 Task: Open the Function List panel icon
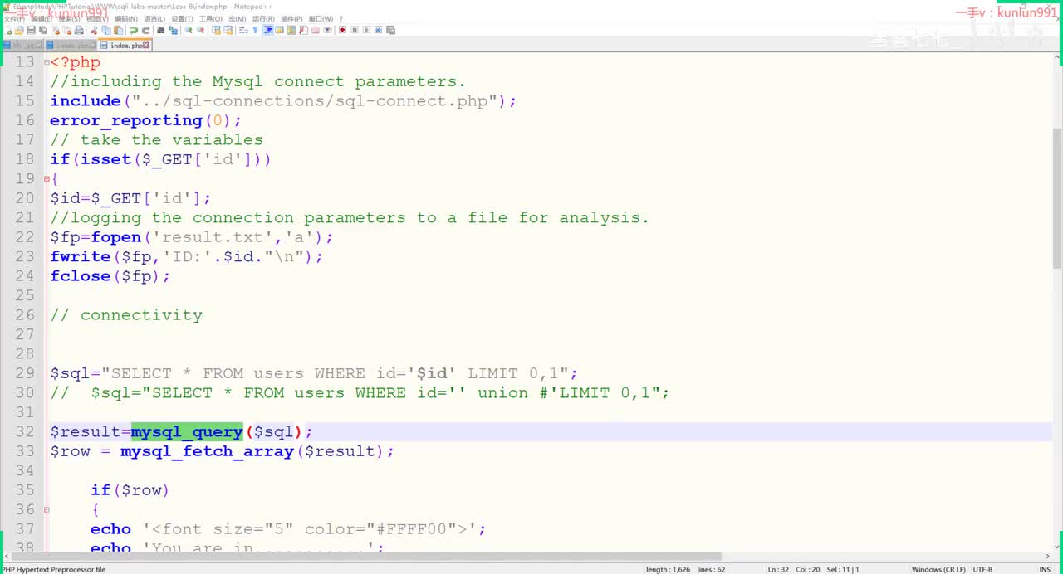tap(303, 30)
